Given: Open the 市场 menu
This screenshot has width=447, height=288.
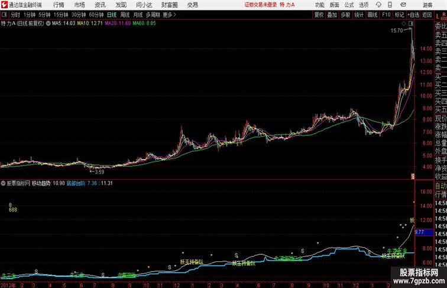Looking at the screenshot, I should click(x=79, y=5).
